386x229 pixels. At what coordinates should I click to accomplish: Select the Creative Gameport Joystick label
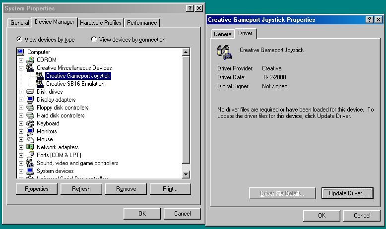point(78,76)
